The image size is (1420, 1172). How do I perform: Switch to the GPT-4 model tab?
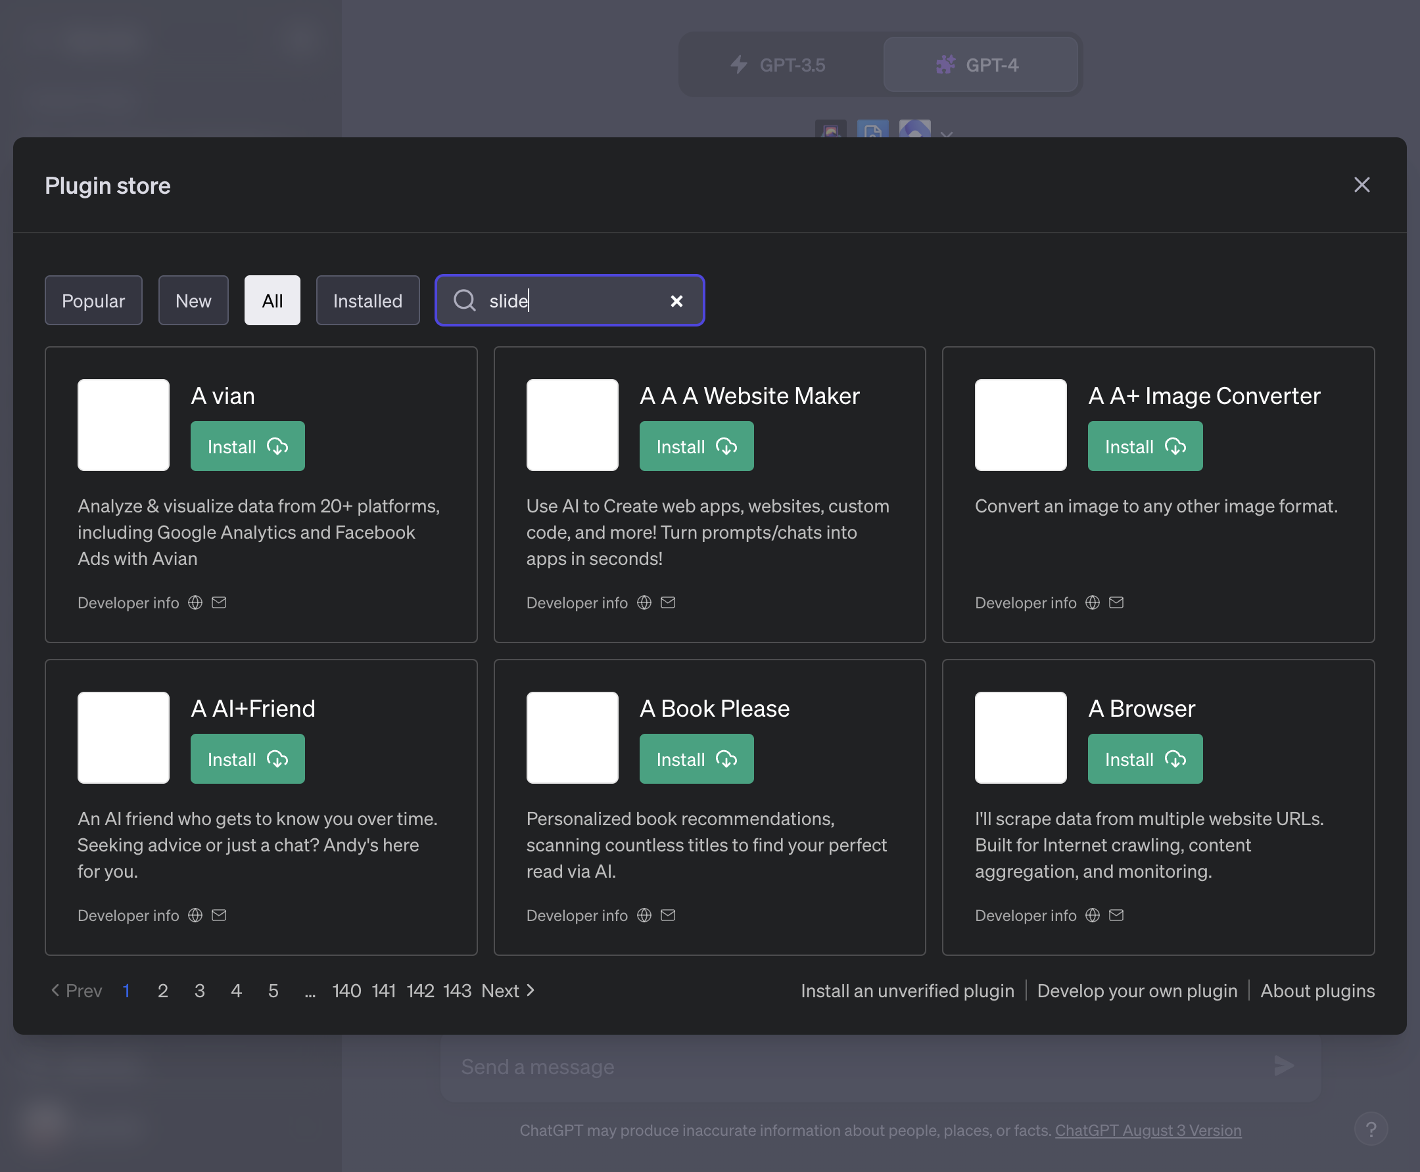click(x=980, y=65)
